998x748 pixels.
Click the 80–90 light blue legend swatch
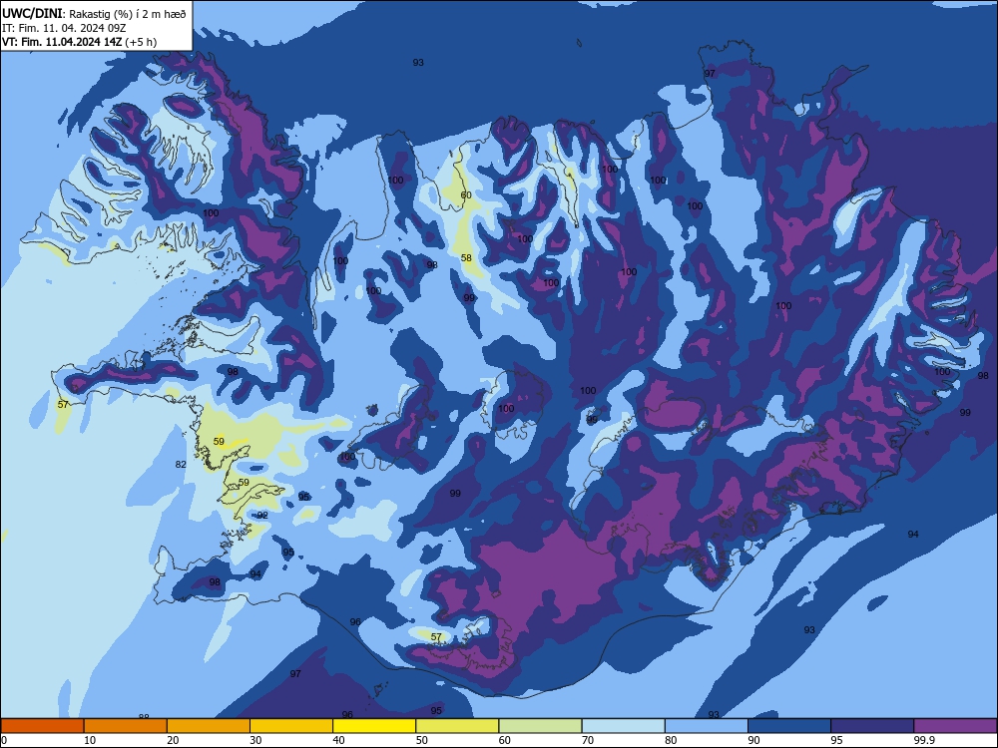click(707, 726)
